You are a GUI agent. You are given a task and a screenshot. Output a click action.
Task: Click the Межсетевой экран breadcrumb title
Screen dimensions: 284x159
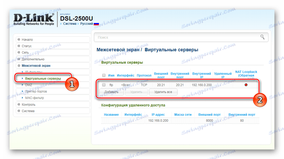118,50
